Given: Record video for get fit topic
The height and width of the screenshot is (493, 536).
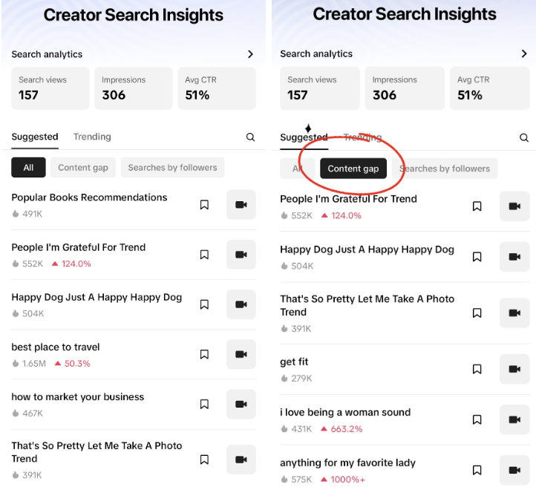Looking at the screenshot, I should coord(514,369).
